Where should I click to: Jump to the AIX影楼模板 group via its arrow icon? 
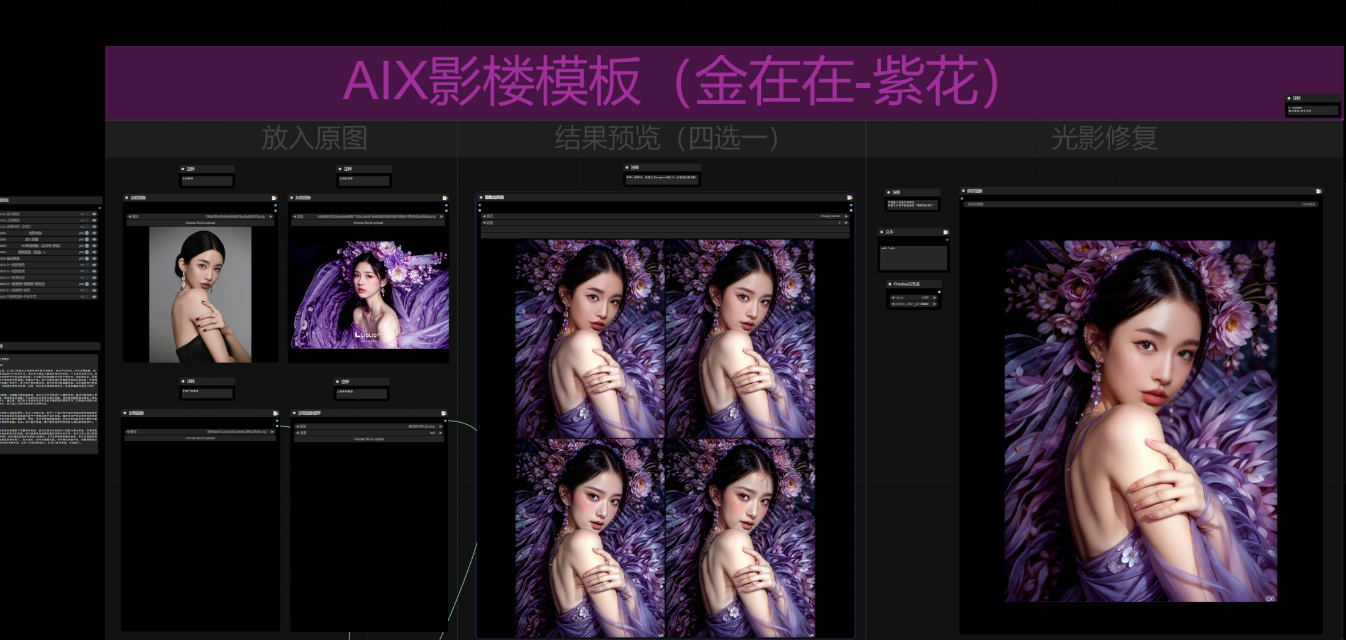click(x=94, y=246)
